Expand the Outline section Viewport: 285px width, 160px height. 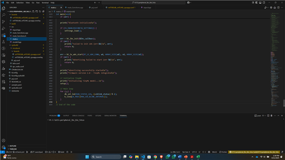13,146
